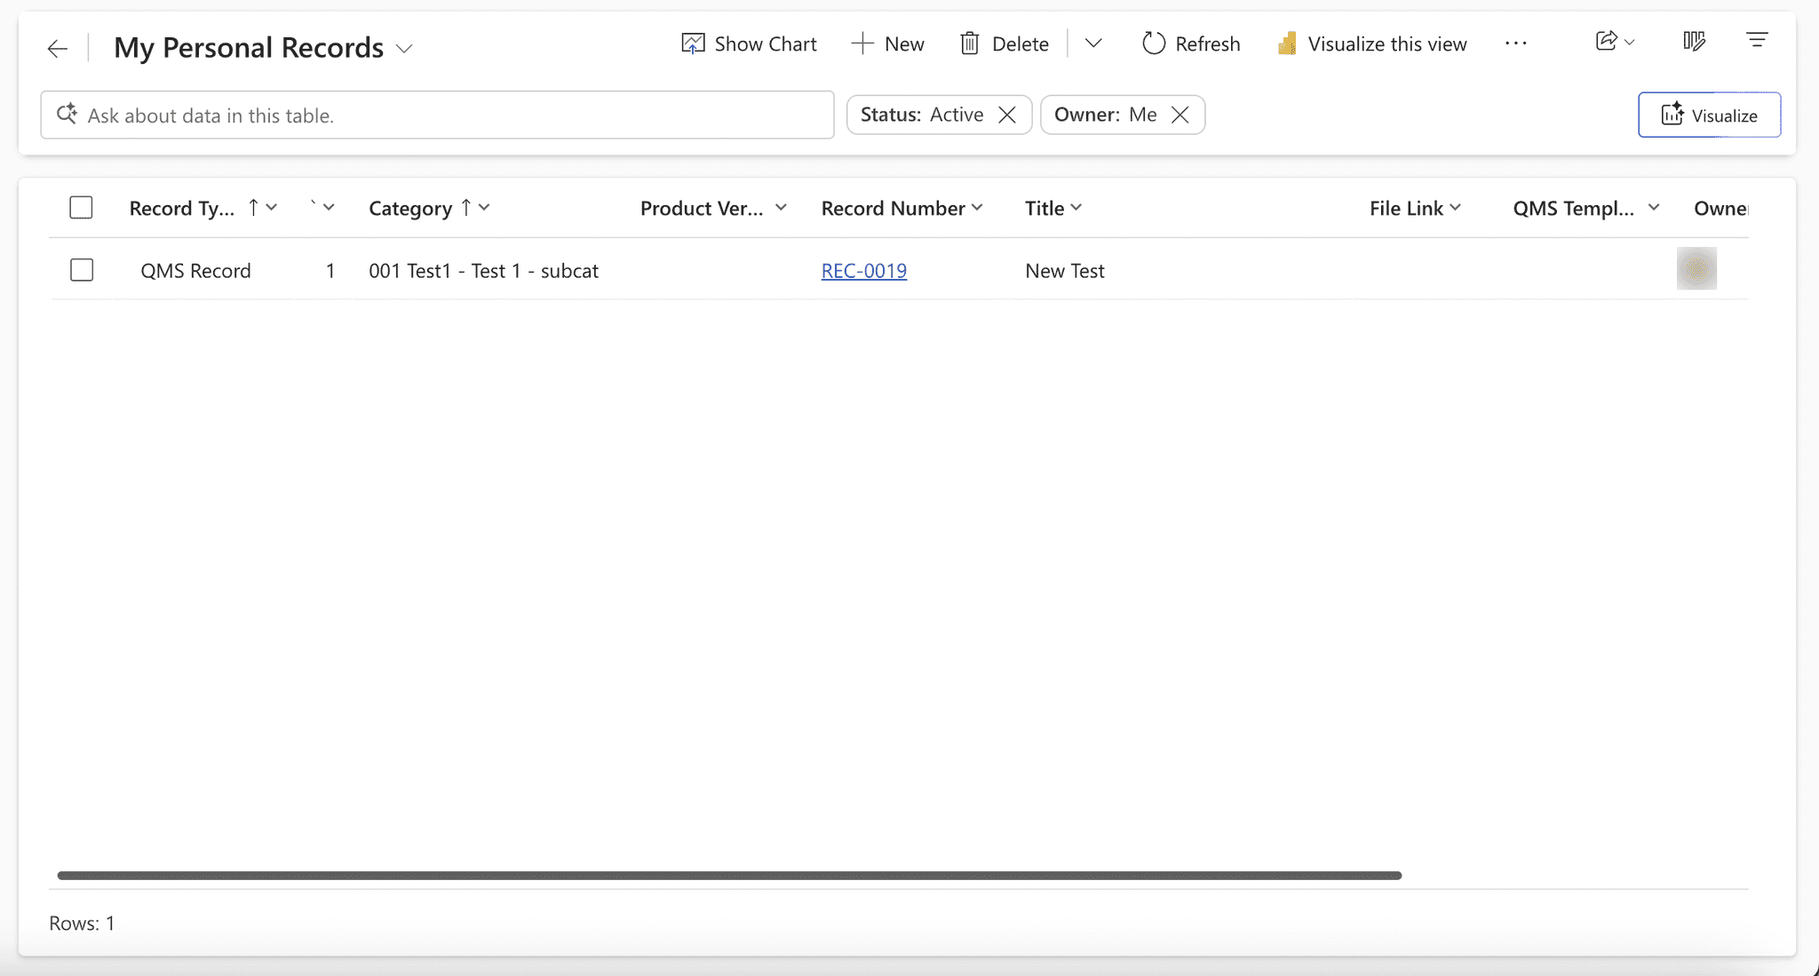This screenshot has height=976, width=1819.
Task: Open the edit columns icon
Action: click(x=1695, y=41)
